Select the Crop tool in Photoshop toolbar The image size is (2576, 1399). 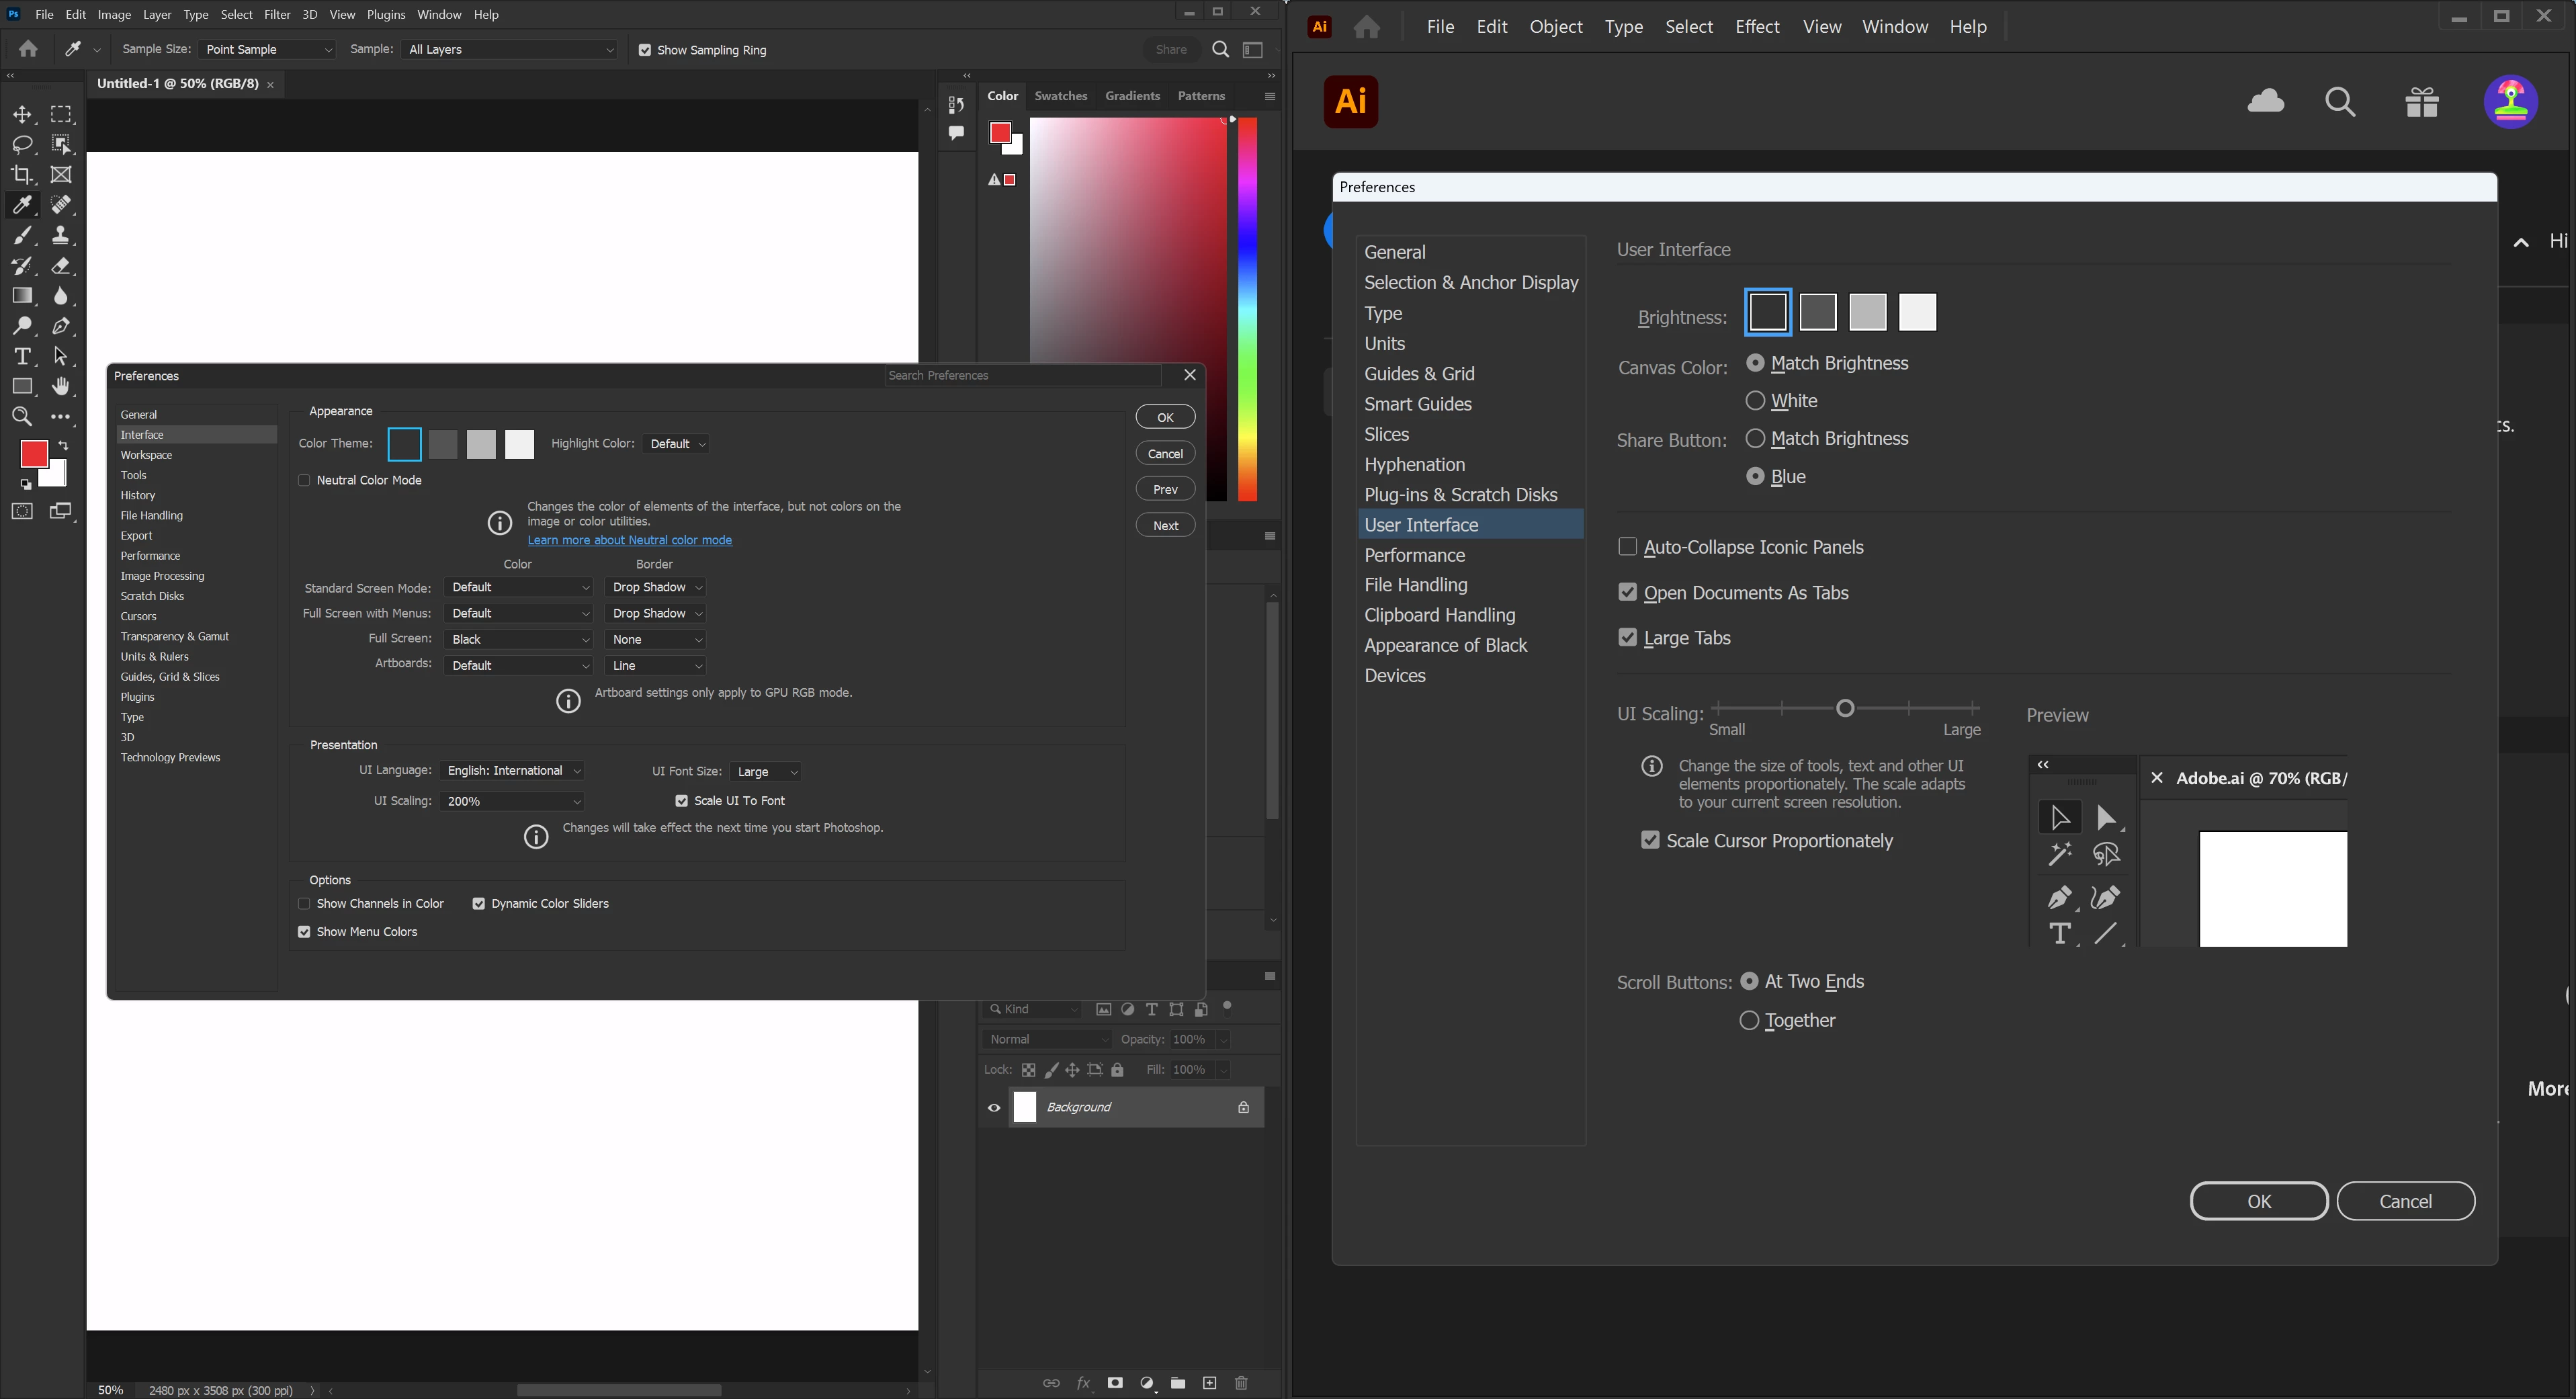click(x=22, y=175)
